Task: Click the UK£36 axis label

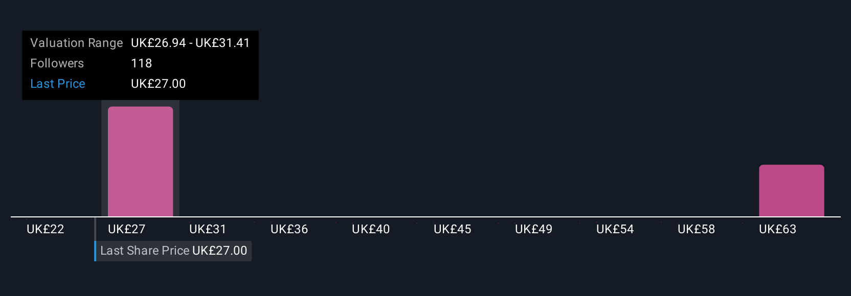Action: pos(289,229)
